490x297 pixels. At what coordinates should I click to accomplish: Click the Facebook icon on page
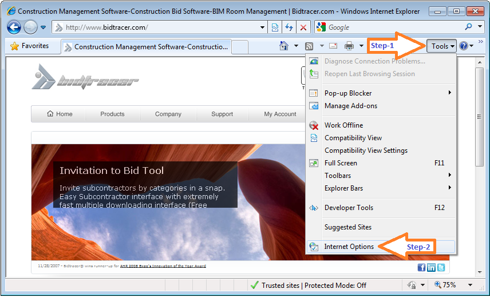click(x=421, y=267)
